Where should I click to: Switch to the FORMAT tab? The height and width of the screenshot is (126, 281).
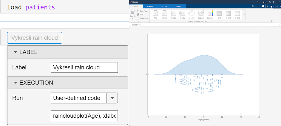click(150, 6)
